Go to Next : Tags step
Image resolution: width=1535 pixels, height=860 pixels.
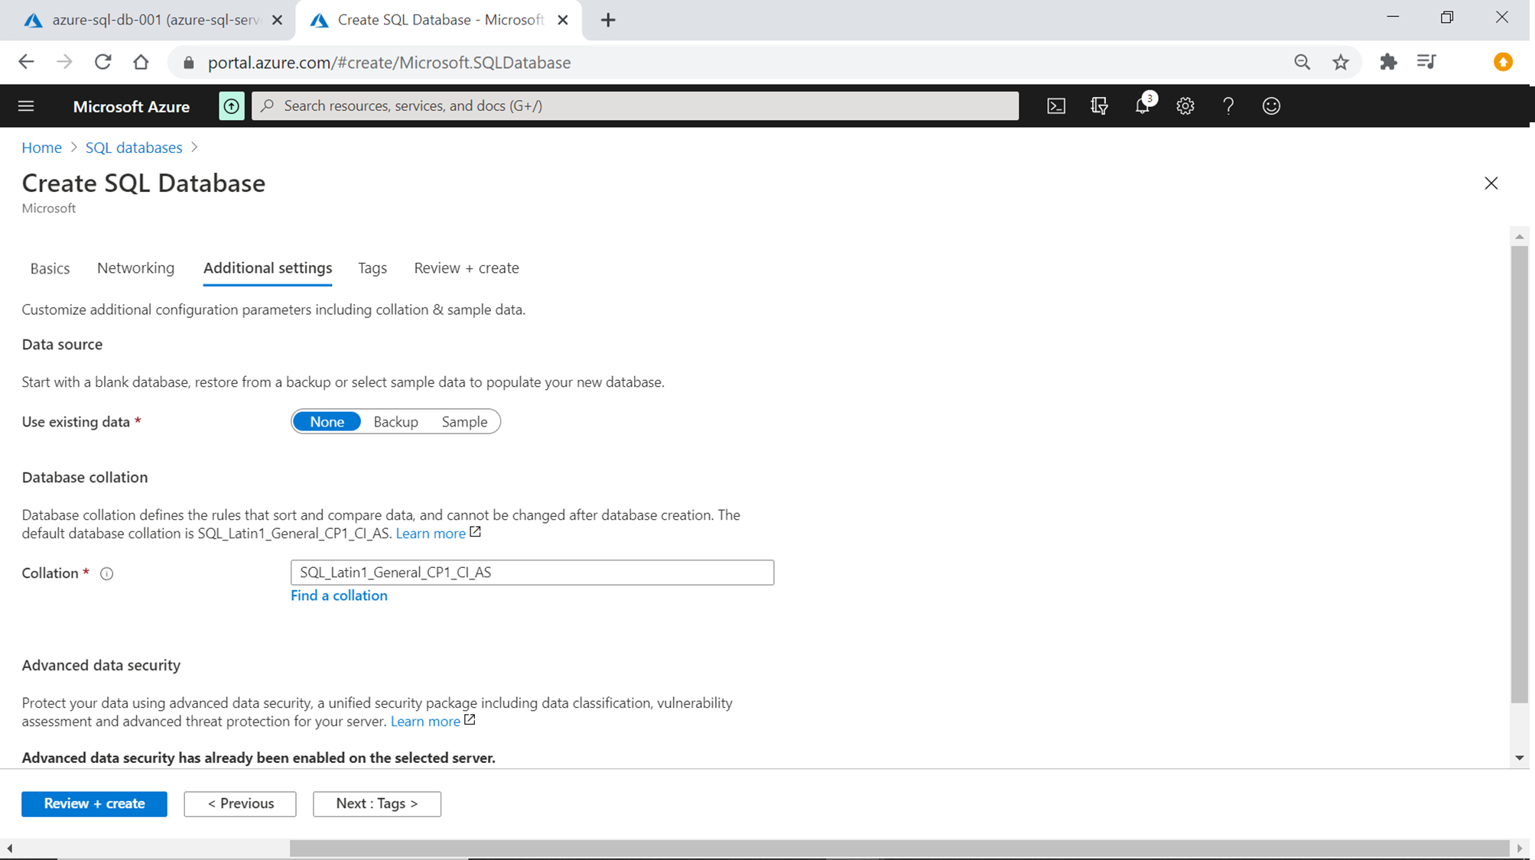pyautogui.click(x=376, y=803)
